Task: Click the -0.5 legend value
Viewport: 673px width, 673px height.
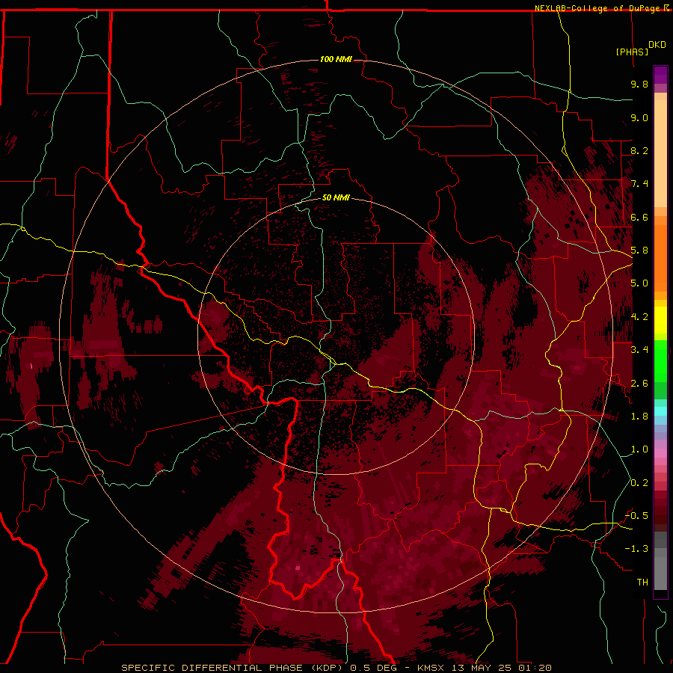Action: [x=637, y=516]
